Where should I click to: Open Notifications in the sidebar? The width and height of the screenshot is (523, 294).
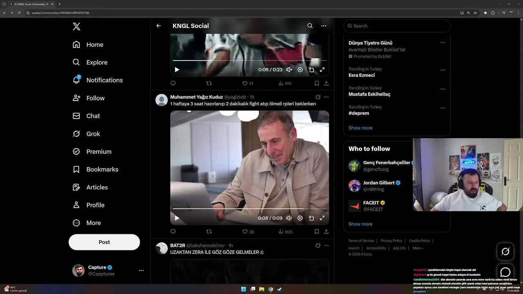point(97,80)
